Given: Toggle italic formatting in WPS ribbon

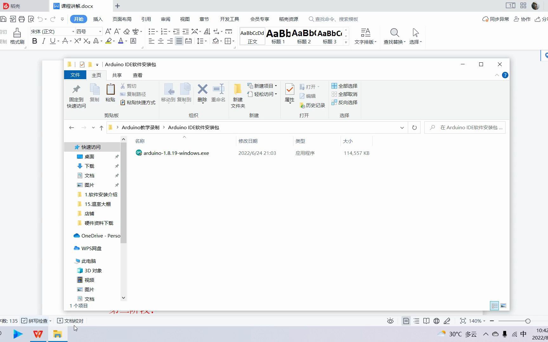Looking at the screenshot, I should click(44, 41).
